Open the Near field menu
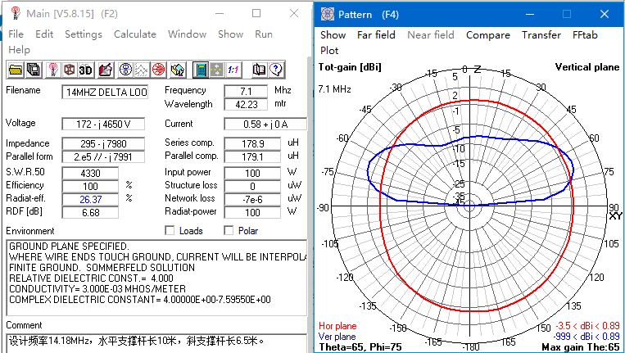 pyautogui.click(x=431, y=35)
